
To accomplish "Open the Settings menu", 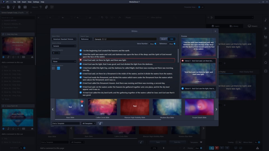I will (36, 2).
